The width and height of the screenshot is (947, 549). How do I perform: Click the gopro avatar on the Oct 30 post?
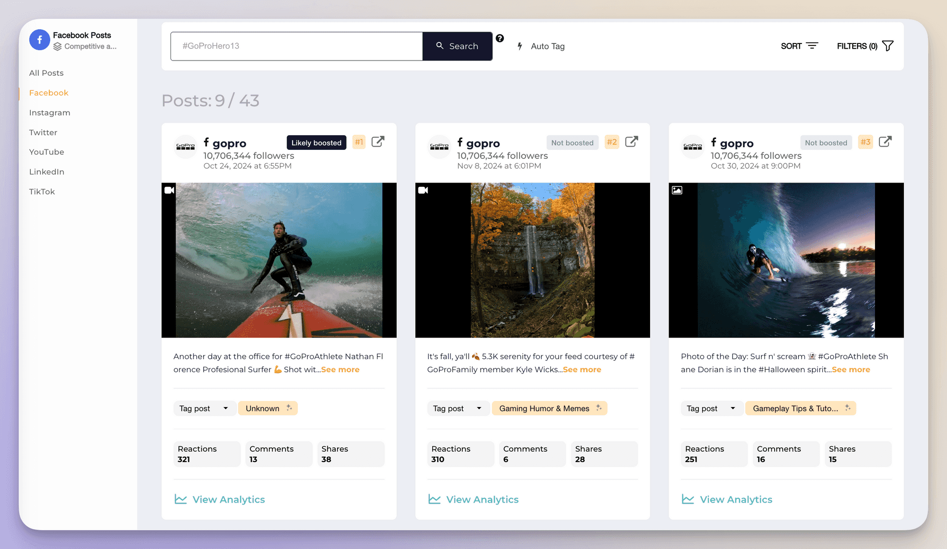tap(693, 147)
